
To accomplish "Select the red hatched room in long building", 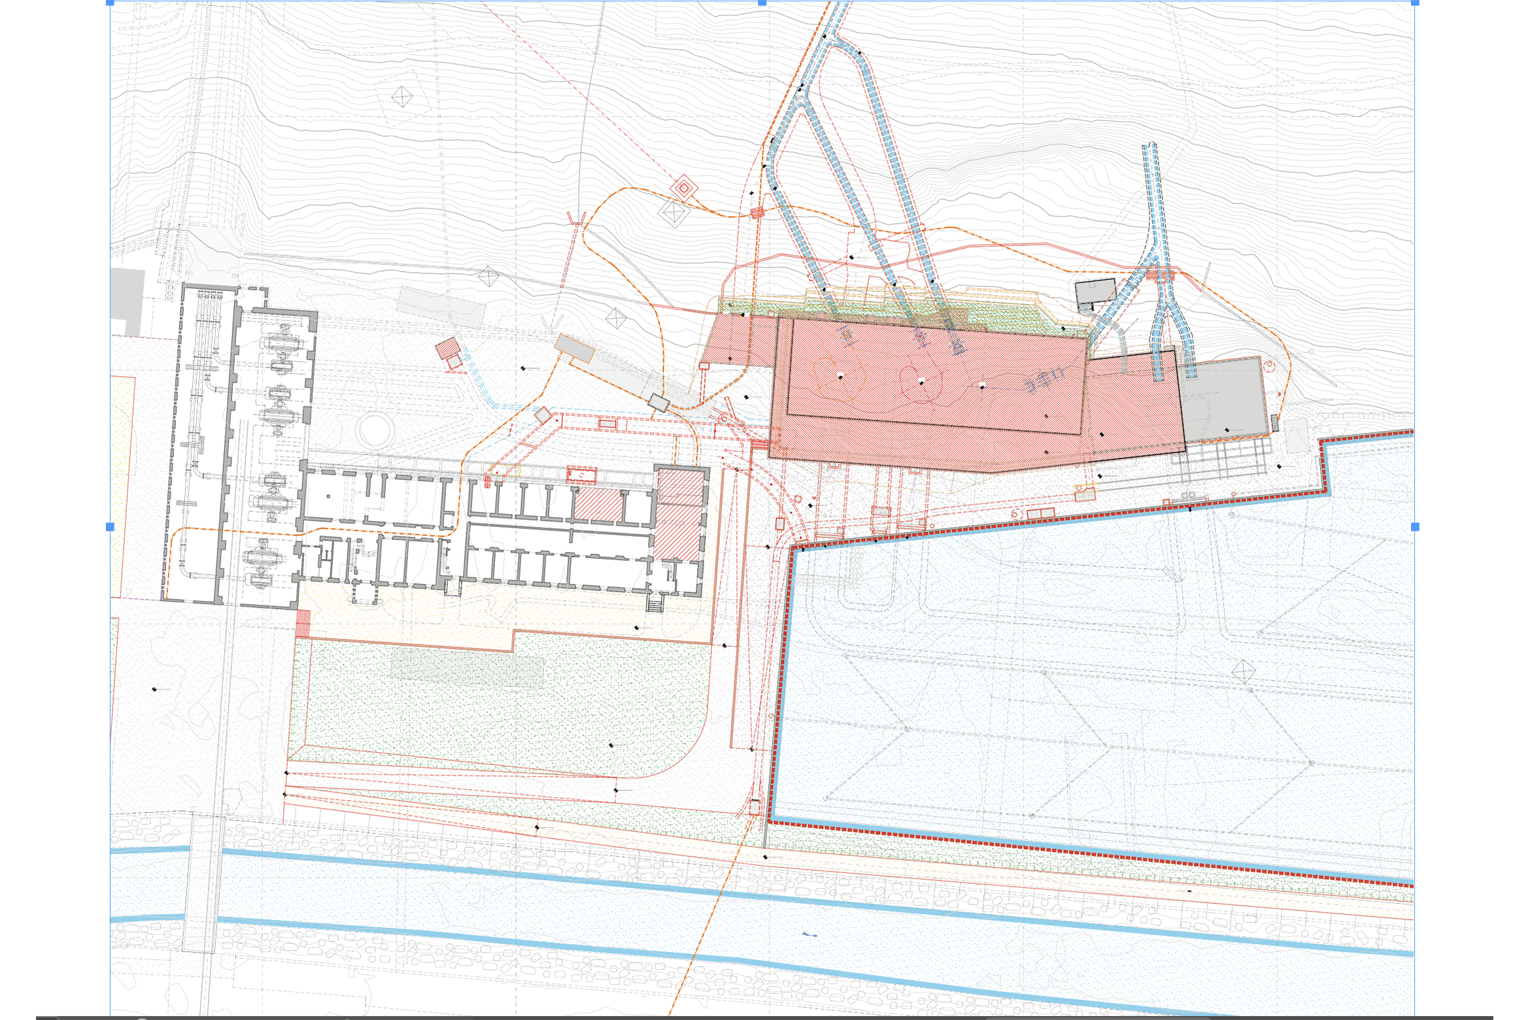I will 598,505.
